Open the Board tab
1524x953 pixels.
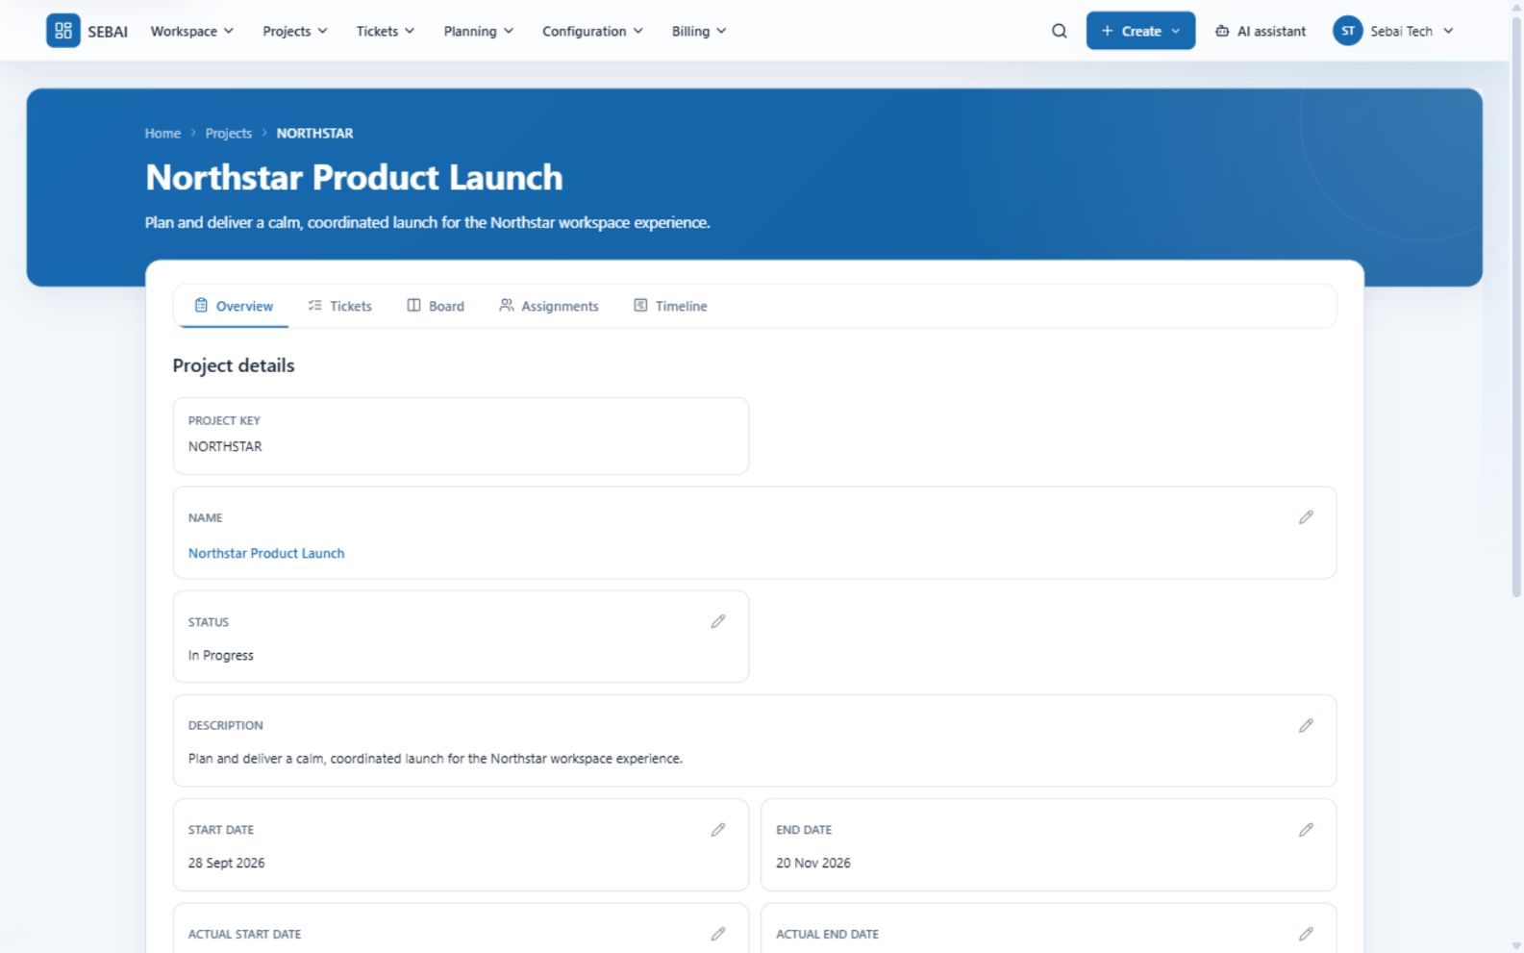click(x=436, y=306)
